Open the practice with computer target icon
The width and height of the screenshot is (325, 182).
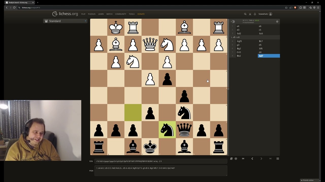(236, 158)
